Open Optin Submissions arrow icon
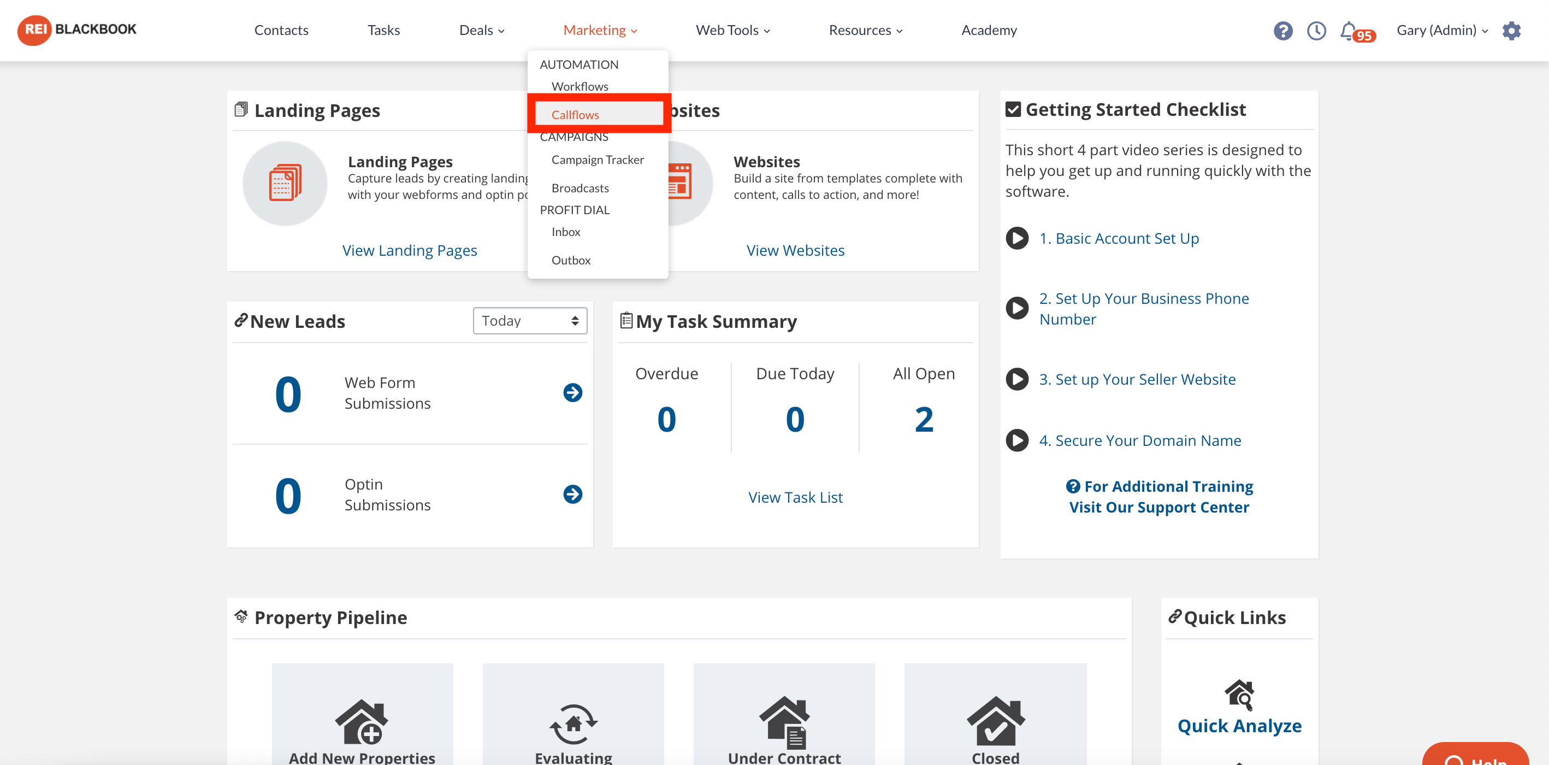The height and width of the screenshot is (765, 1549). (572, 495)
